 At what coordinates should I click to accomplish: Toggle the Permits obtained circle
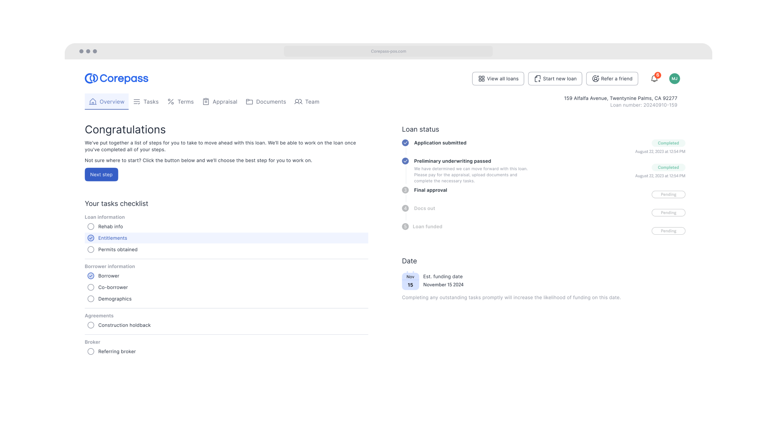pos(91,249)
